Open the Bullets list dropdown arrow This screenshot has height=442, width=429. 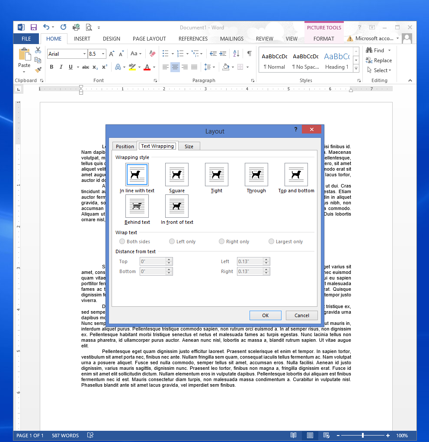click(173, 54)
